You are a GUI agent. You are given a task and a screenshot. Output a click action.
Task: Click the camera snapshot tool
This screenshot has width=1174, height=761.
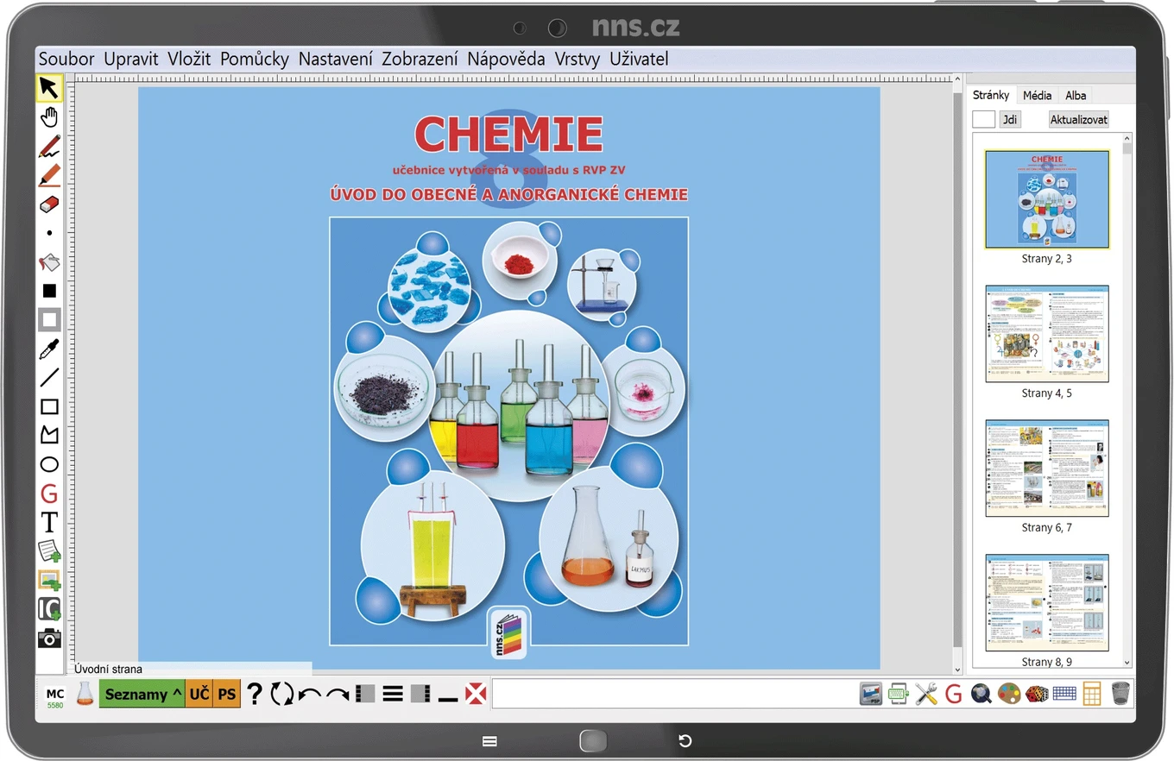49,638
